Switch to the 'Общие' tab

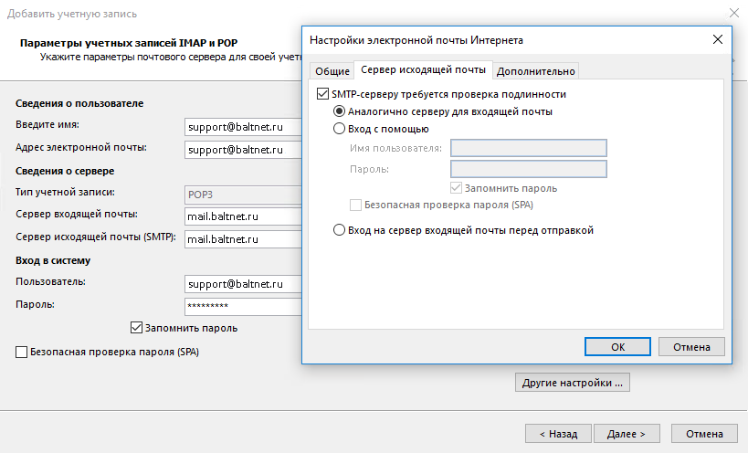tap(332, 71)
